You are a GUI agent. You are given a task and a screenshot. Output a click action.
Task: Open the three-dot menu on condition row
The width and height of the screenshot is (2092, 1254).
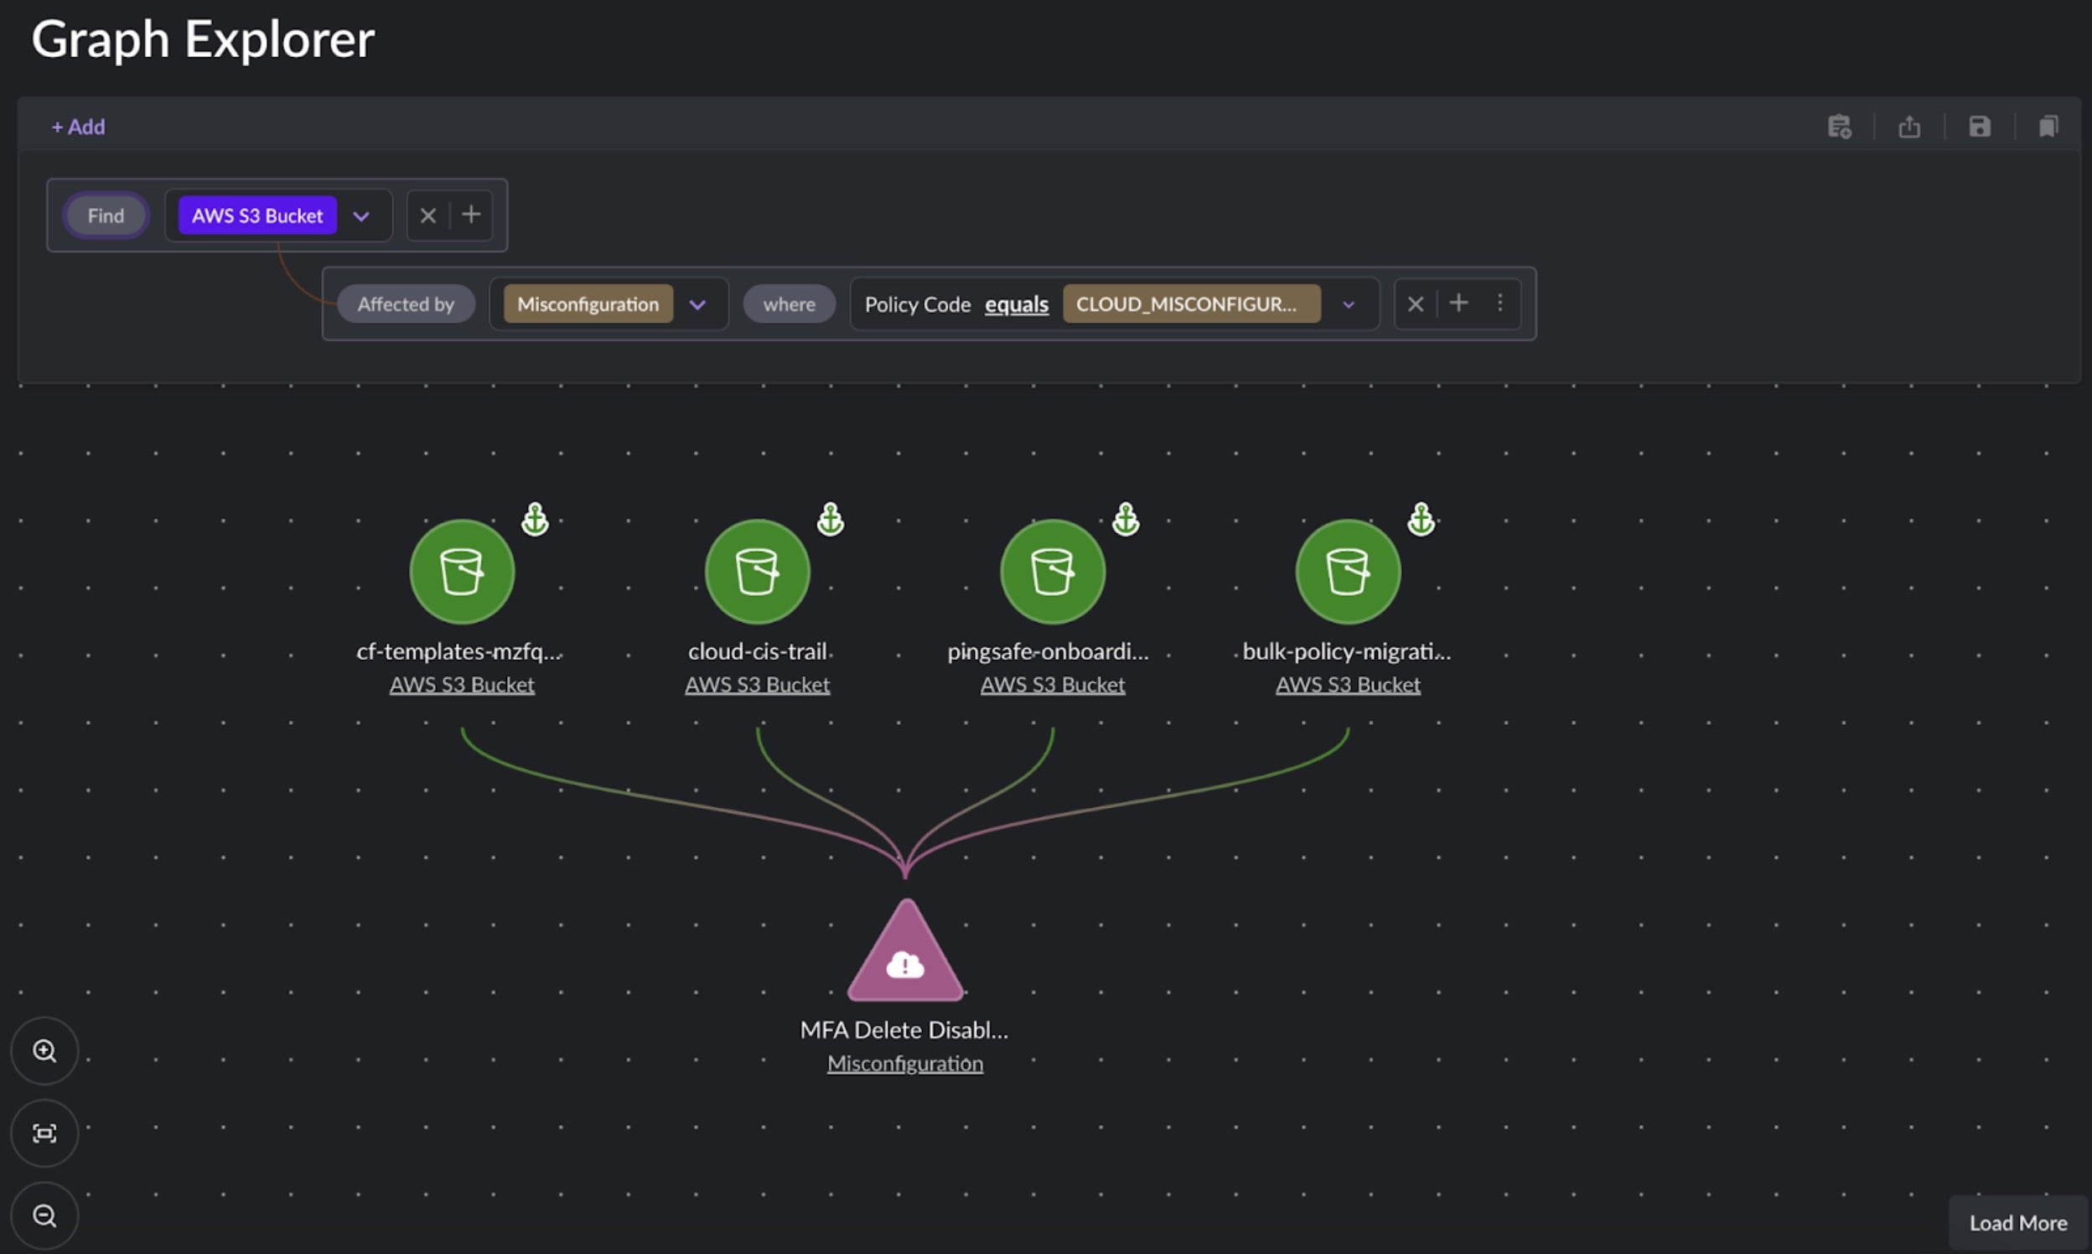(1499, 303)
